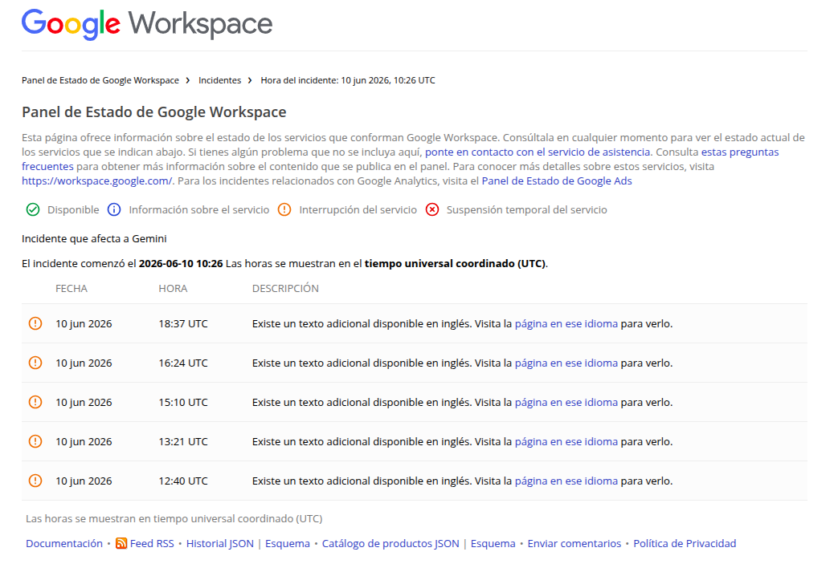The height and width of the screenshot is (568, 834).
Task: Click the 'Incidente que afecta a Gemini' text
Action: tap(94, 239)
